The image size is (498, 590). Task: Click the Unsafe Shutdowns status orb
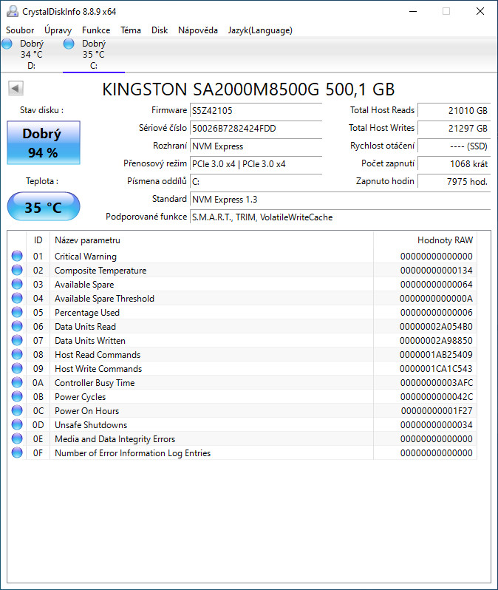coord(17,425)
